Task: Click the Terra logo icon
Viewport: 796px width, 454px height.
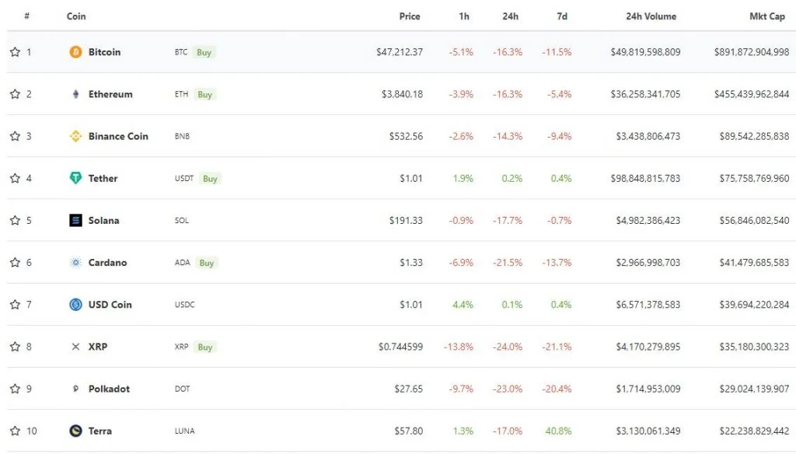Action: [75, 431]
